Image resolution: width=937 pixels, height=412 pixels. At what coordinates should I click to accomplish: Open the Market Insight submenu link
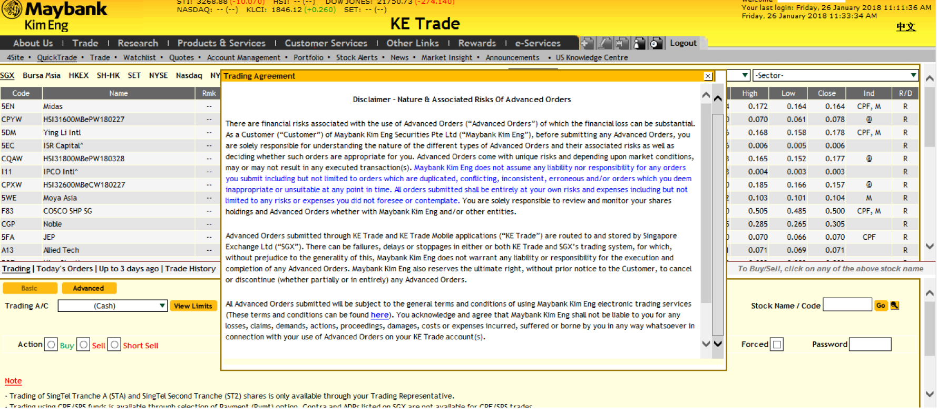tap(446, 58)
